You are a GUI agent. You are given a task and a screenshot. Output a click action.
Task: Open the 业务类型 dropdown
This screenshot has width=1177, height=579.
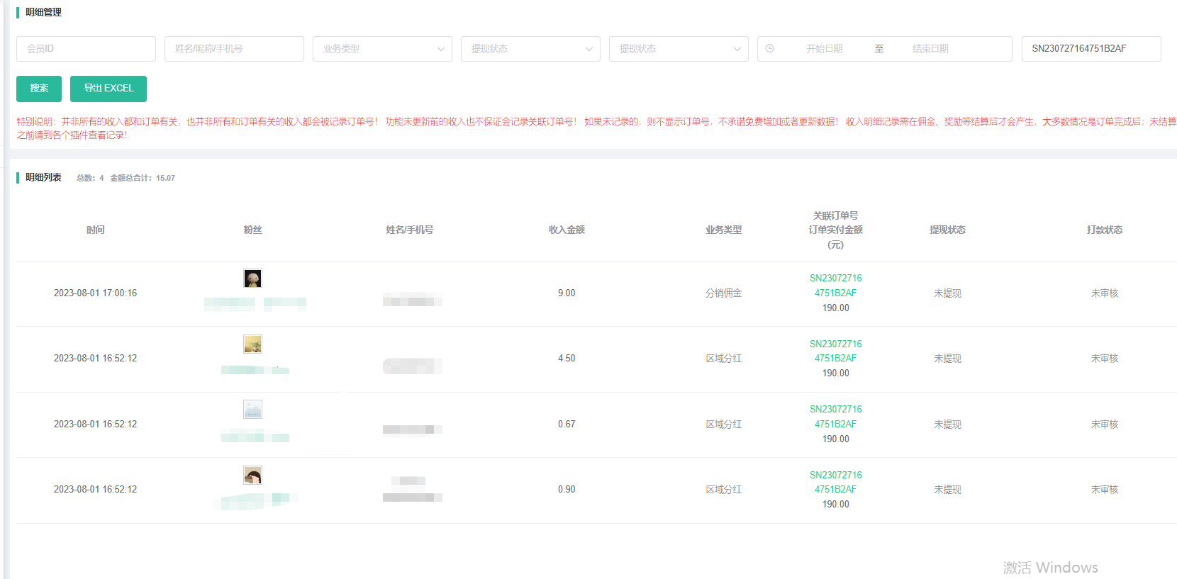click(x=382, y=49)
